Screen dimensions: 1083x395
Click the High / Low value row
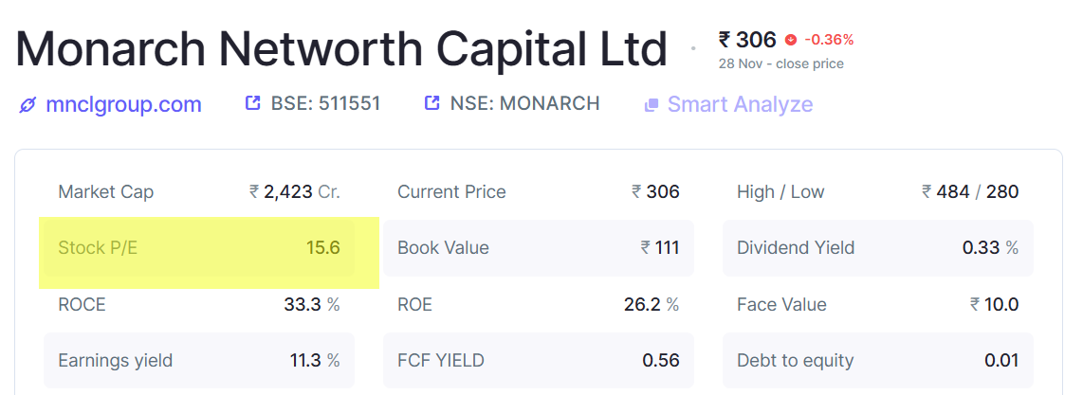click(877, 191)
